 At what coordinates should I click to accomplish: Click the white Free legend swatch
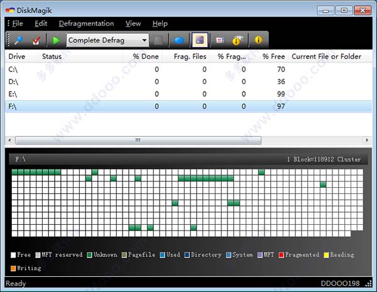coord(13,255)
